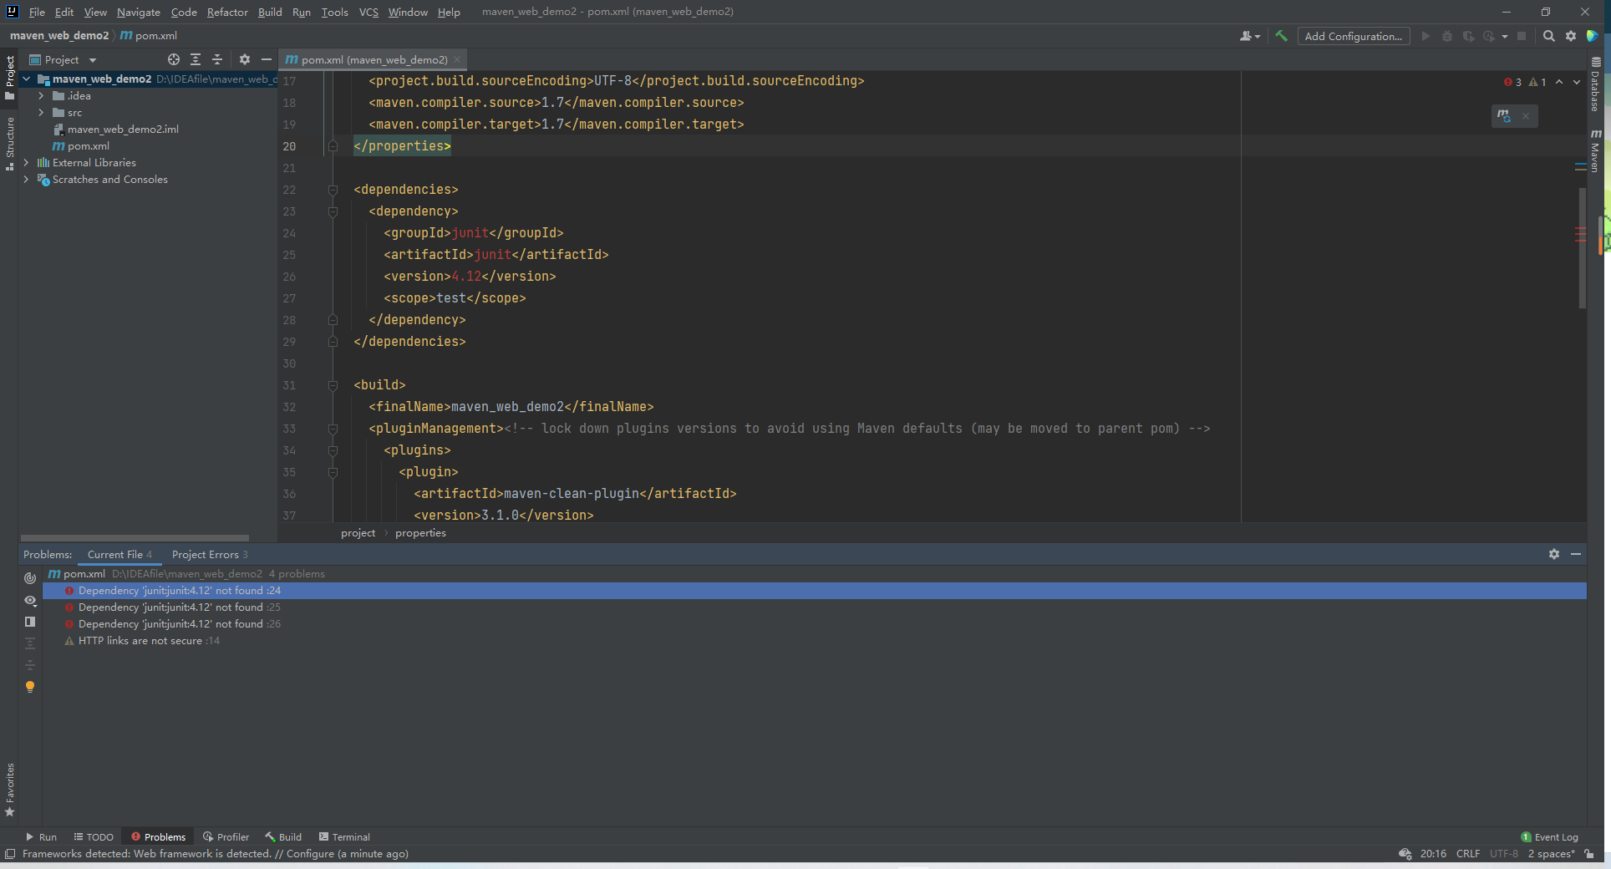Hide the Project panel with minus icon
The width and height of the screenshot is (1611, 869).
267,59
